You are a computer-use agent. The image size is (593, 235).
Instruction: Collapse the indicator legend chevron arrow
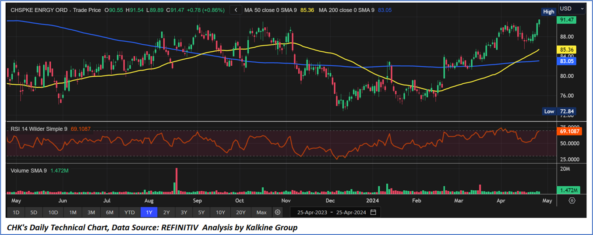coord(236,10)
